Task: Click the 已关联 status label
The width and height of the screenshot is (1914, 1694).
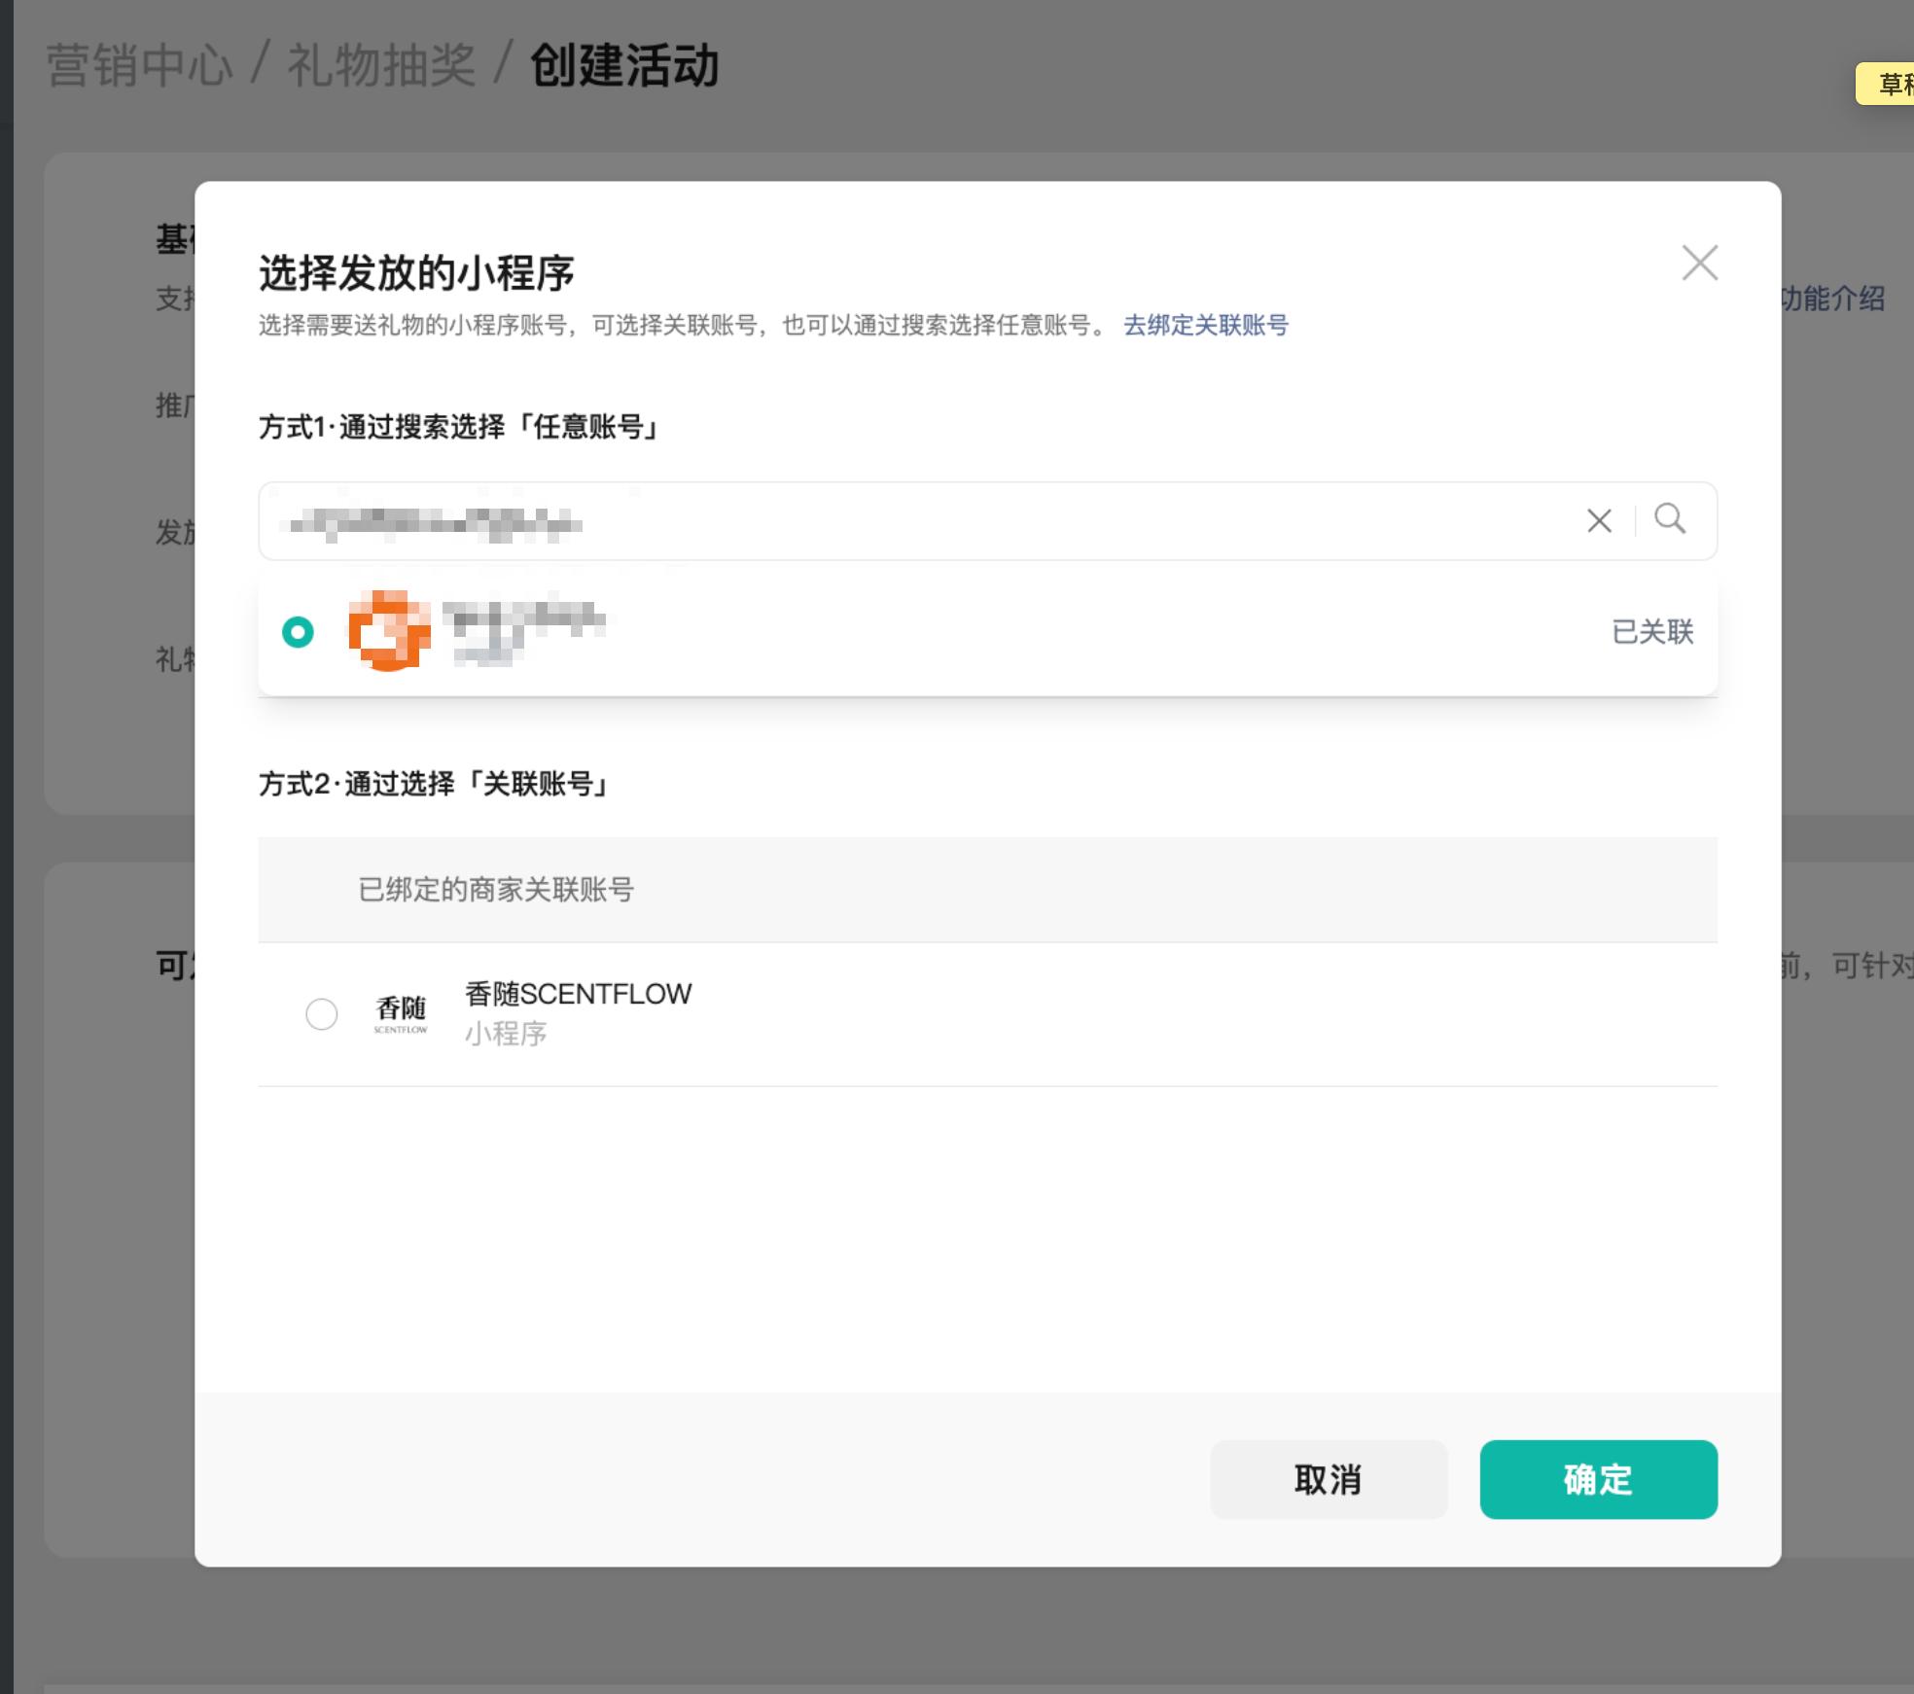Action: point(1651,632)
